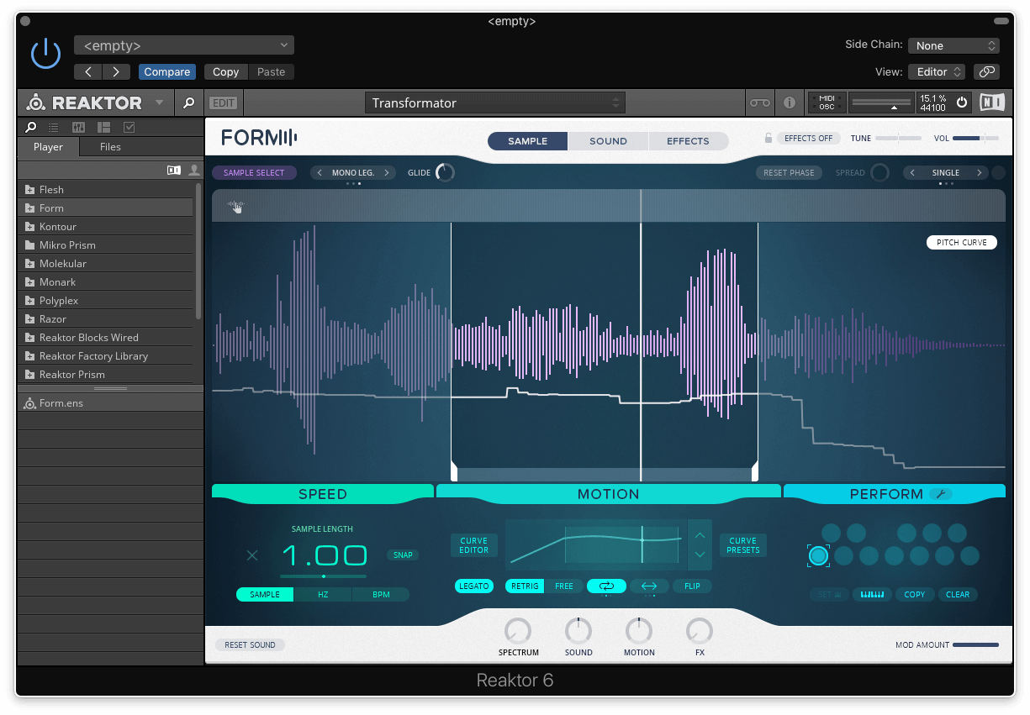Open the preset dropdown showing <empty>
1030x715 pixels.
pos(183,45)
